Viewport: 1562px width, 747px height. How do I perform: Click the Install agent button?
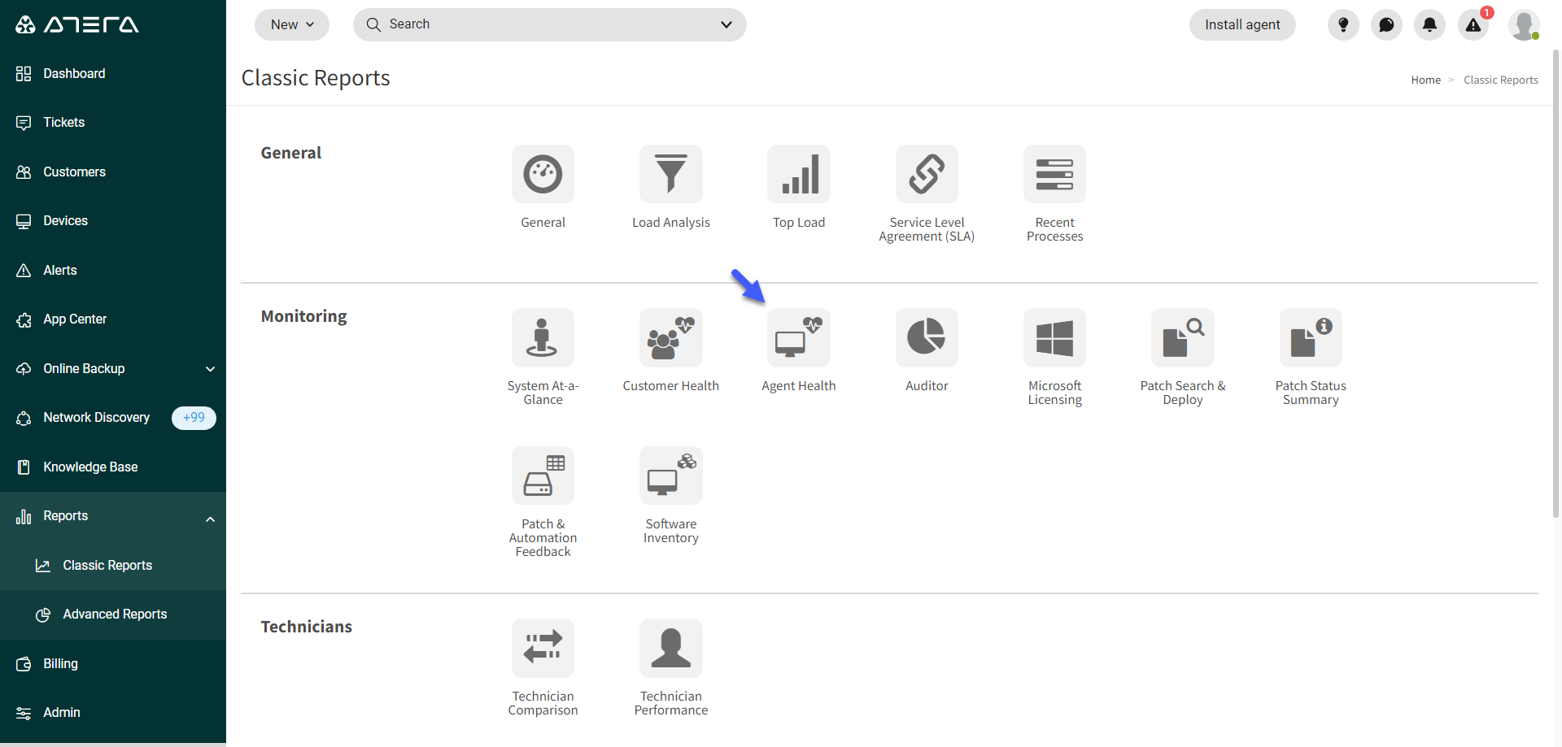[x=1242, y=24]
